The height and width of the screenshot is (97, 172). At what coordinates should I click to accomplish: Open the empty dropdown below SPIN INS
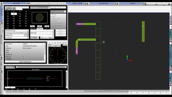coord(53,35)
